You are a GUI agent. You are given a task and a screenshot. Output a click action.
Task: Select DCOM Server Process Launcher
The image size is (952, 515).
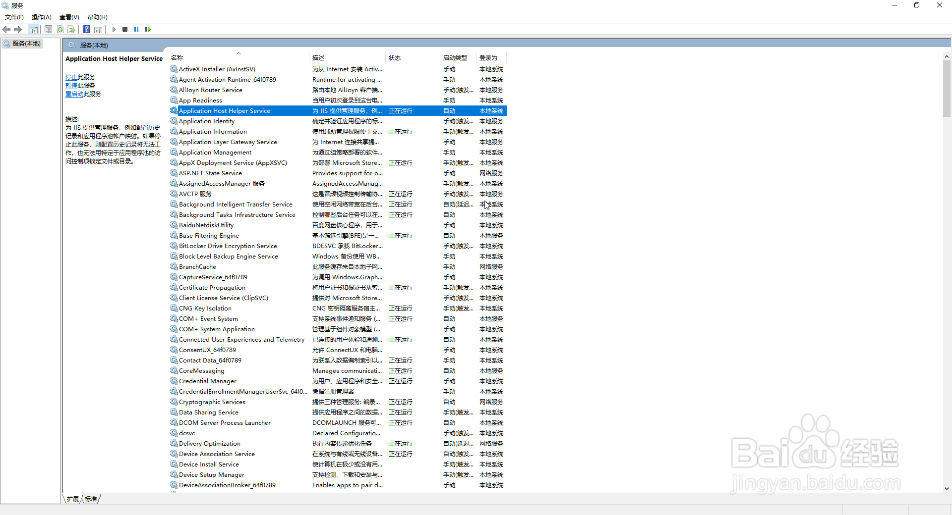[x=338, y=423]
